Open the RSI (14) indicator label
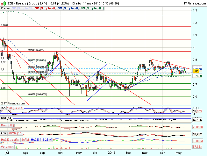The image size is (207, 156). click(6, 118)
